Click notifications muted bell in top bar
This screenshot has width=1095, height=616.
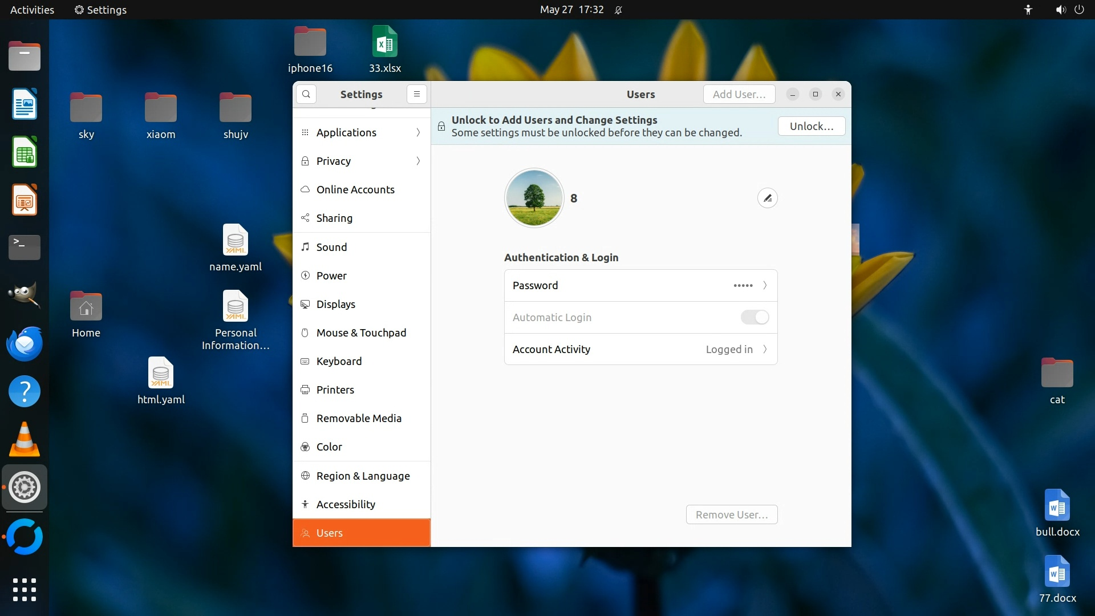(x=618, y=10)
